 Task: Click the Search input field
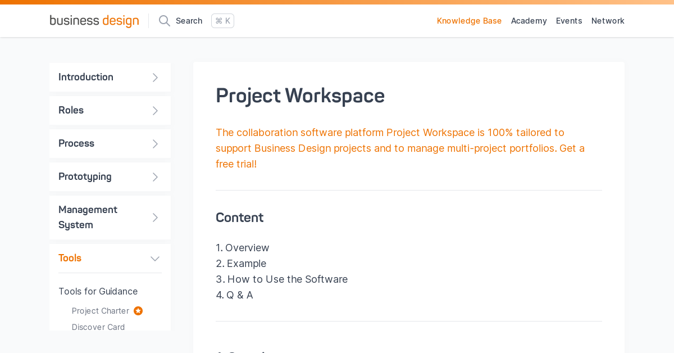coord(189,21)
